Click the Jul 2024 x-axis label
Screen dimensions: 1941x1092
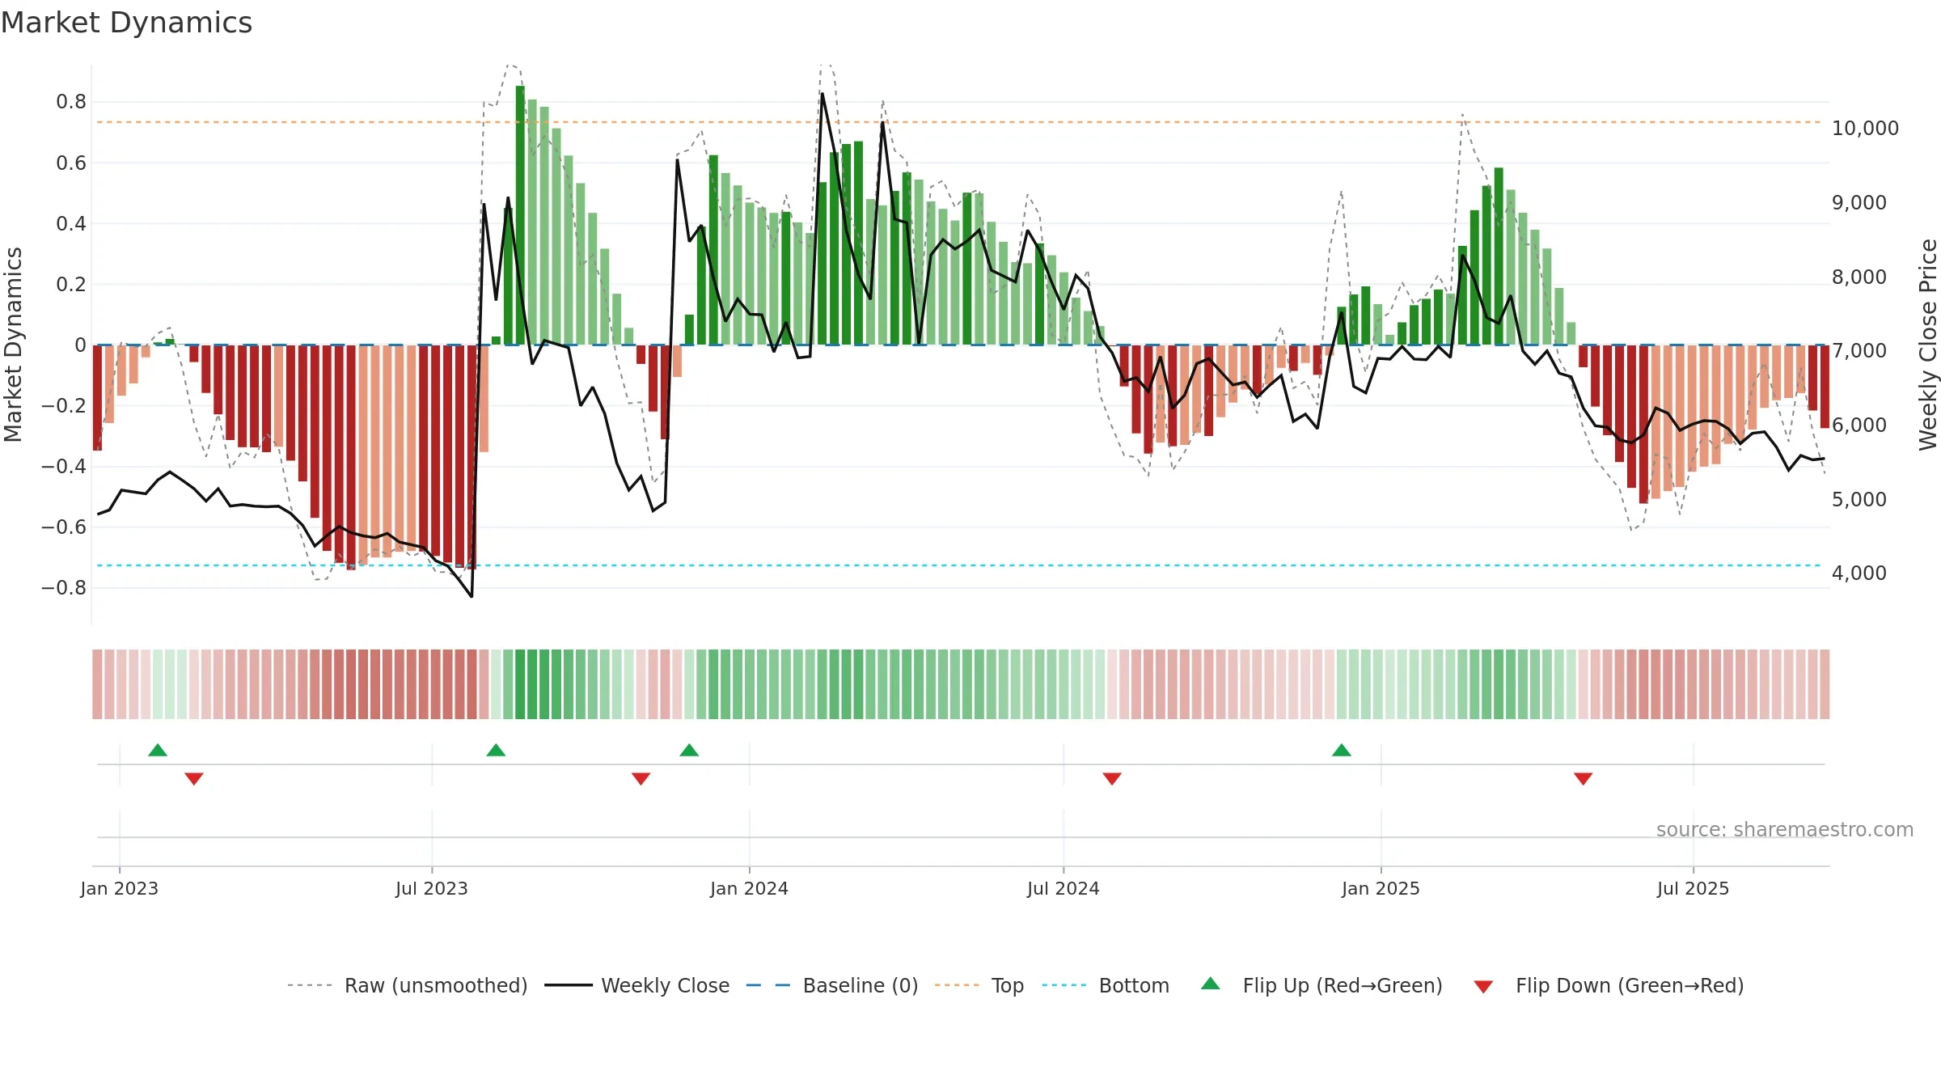(x=1064, y=888)
